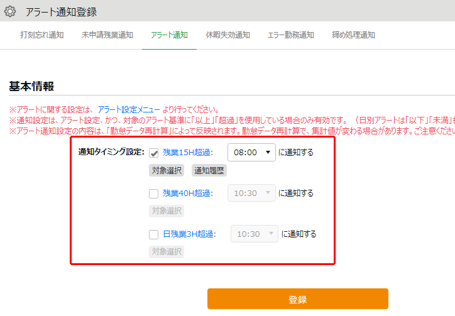
Task: Tick the 日残業3H超過 checkbox
Action: pos(154,234)
